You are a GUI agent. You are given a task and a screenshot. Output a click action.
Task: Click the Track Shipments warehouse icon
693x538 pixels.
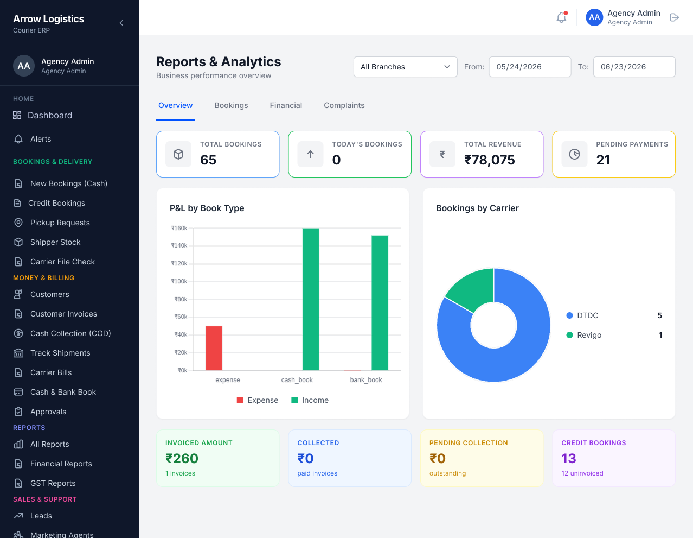point(18,353)
